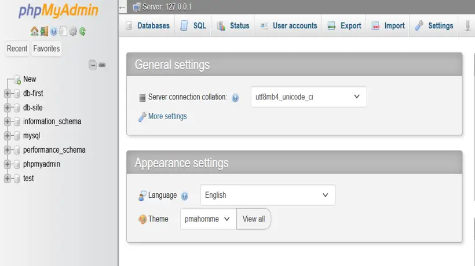
Task: Open phpMyAdmin documentation blue icon
Action: pos(54,31)
